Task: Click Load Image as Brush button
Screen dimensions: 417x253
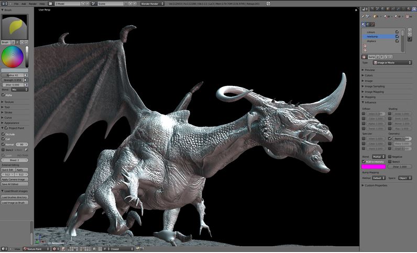Action: [x=15, y=203]
